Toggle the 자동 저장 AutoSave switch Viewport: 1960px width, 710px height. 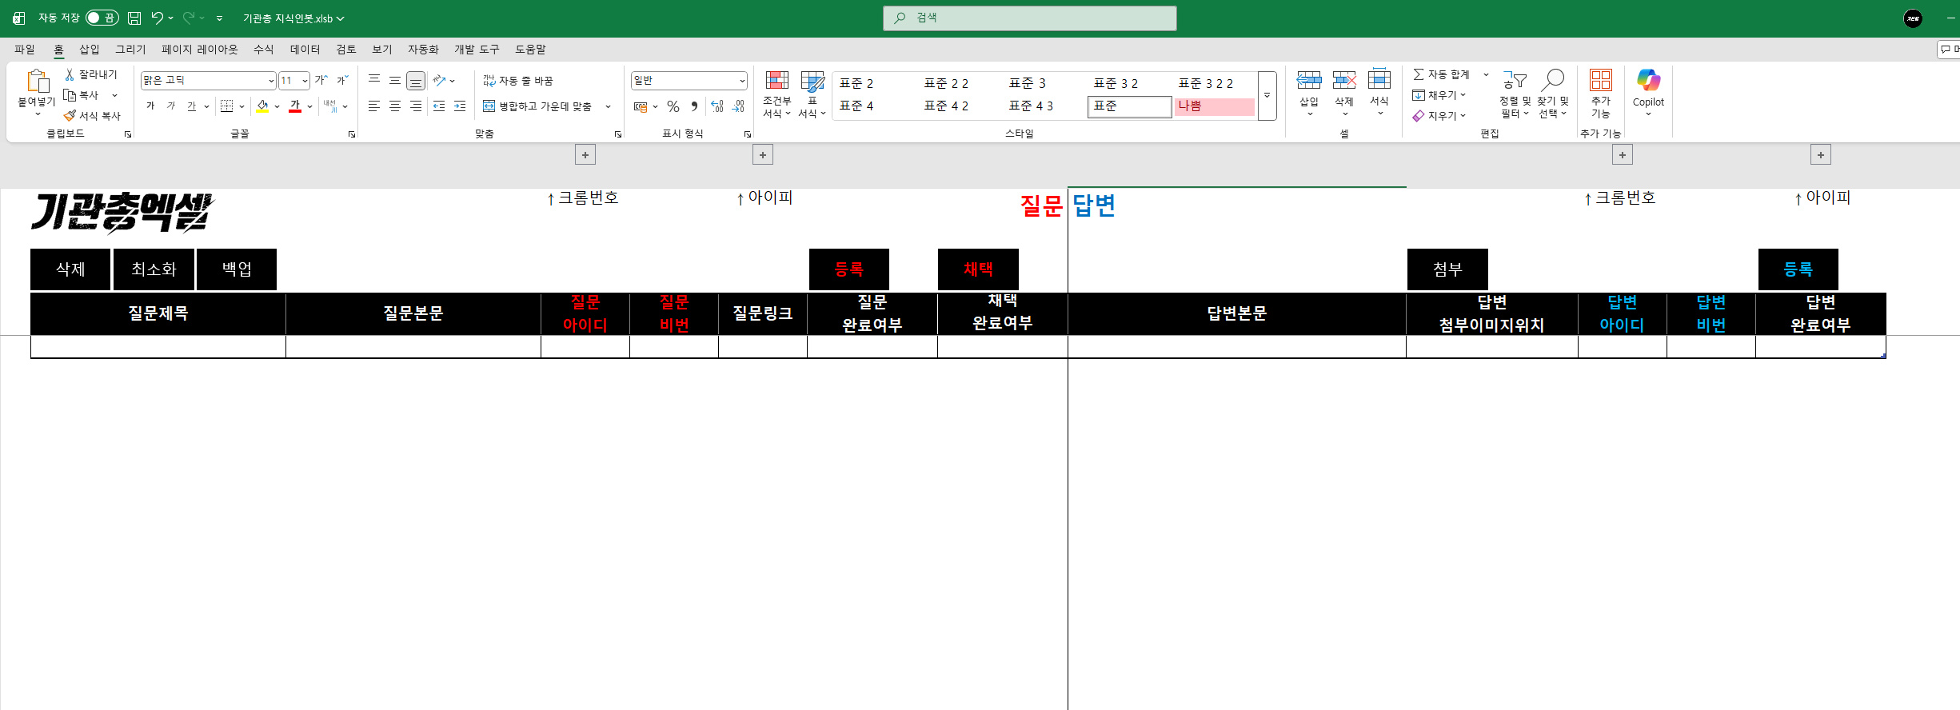[102, 18]
